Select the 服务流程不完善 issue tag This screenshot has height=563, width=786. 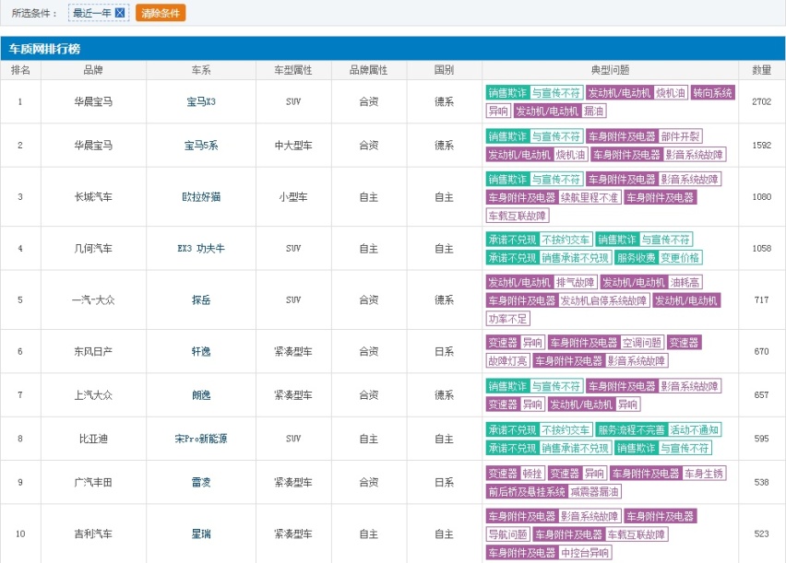pyautogui.click(x=632, y=429)
